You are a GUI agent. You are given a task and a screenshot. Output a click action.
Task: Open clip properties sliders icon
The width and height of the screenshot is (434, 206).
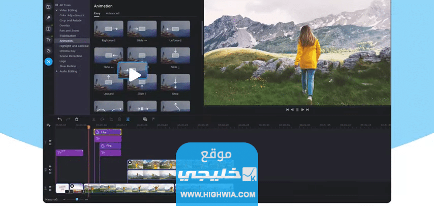click(x=128, y=120)
